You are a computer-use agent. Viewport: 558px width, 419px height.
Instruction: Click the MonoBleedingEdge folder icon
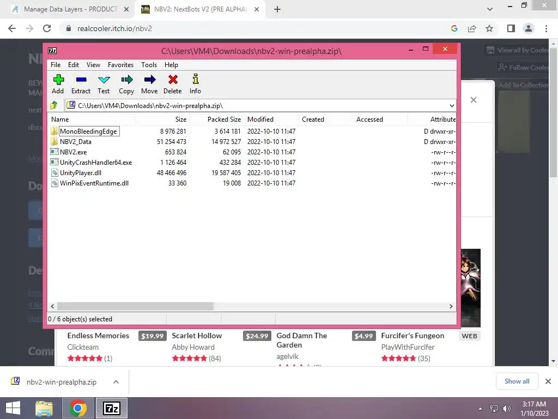(x=54, y=131)
